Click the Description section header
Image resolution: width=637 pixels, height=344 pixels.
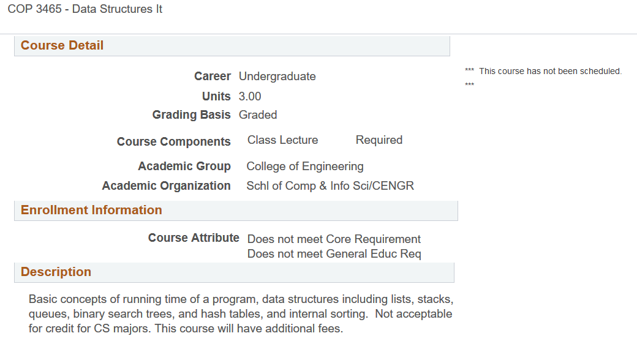56,272
